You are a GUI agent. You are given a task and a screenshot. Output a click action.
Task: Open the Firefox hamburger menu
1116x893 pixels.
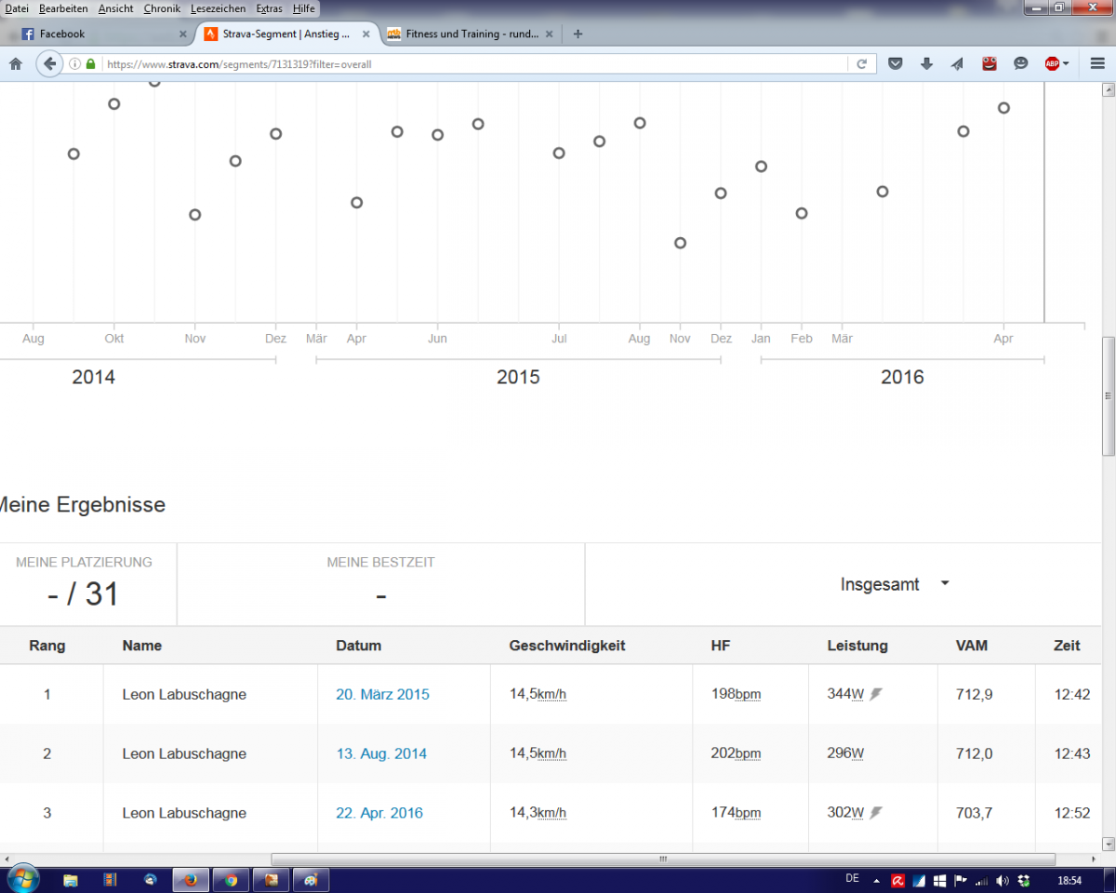coord(1096,64)
